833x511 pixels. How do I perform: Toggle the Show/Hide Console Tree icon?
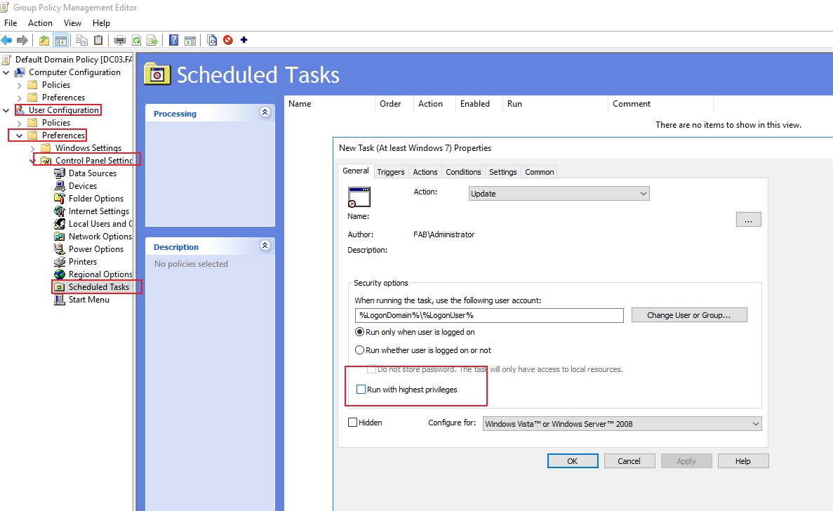(60, 41)
